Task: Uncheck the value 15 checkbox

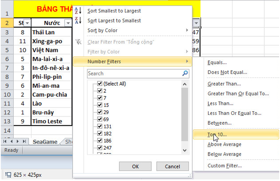Action: pos(100,105)
